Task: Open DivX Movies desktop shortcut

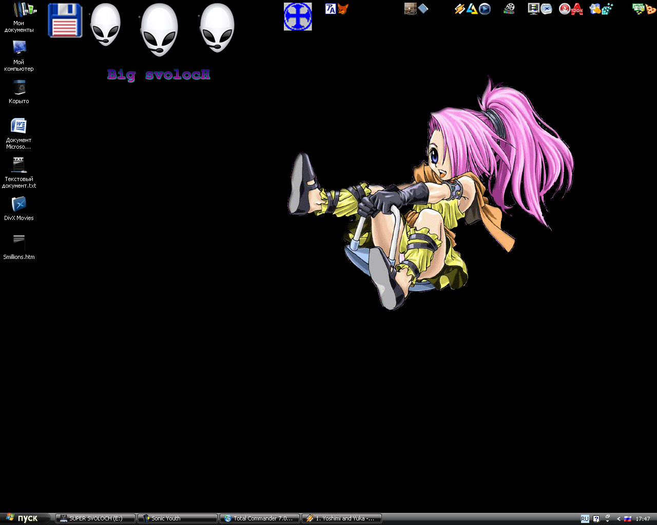Action: 19,209
